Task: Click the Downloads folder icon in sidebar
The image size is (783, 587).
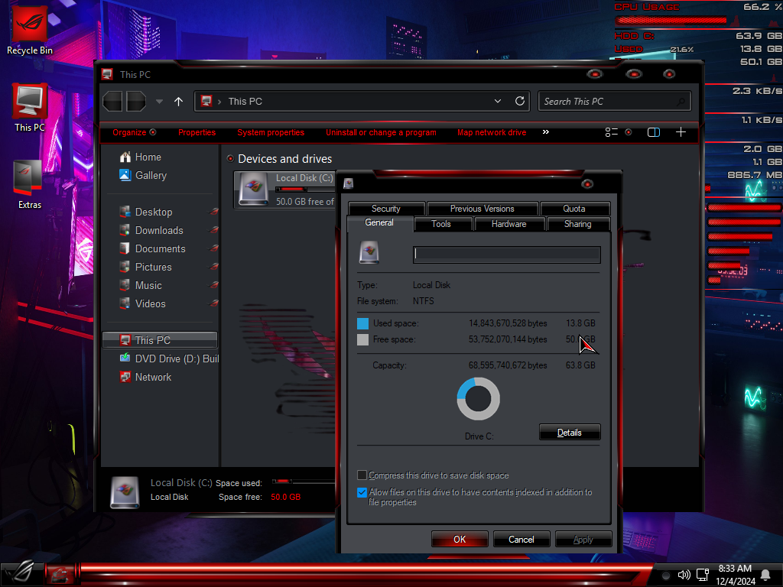Action: pyautogui.click(x=125, y=230)
